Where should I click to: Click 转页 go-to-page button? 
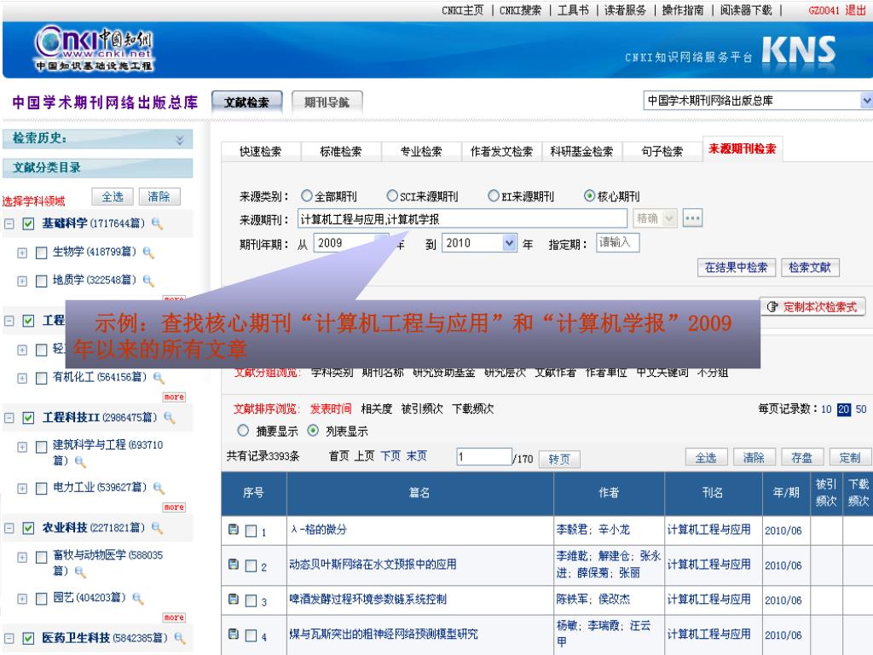tap(559, 459)
